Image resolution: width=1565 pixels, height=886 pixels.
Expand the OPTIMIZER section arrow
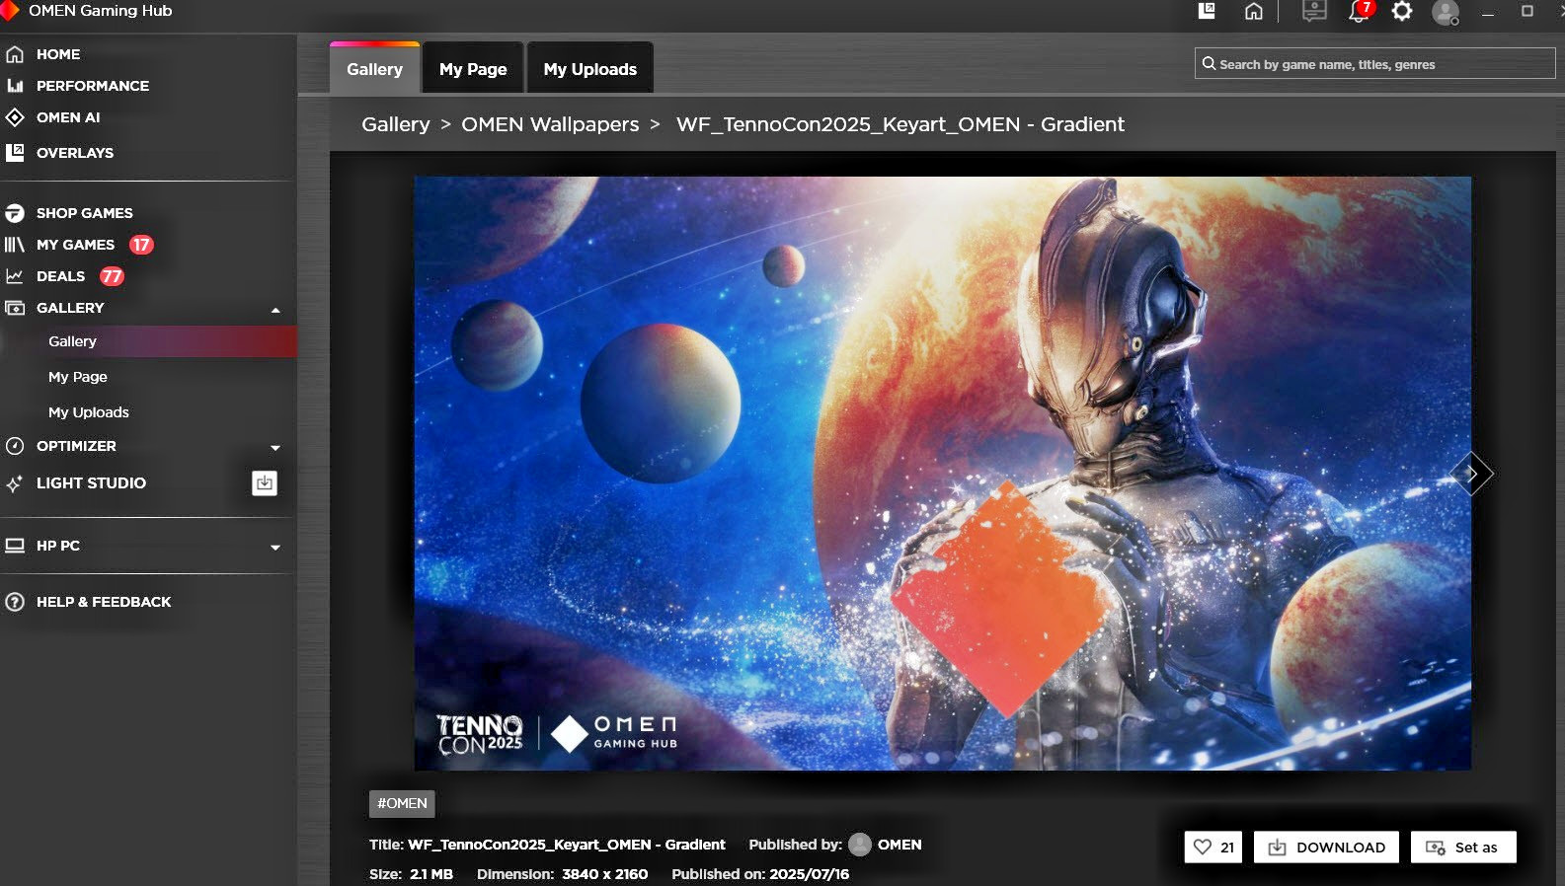(x=275, y=448)
